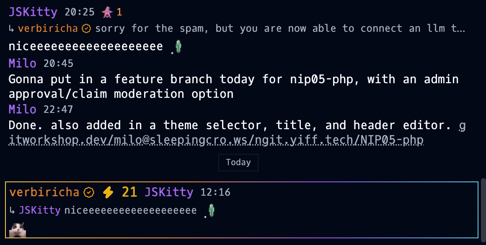Click the orange verbiricha name in the top reply preview
This screenshot has height=245, width=486.
coord(48,28)
